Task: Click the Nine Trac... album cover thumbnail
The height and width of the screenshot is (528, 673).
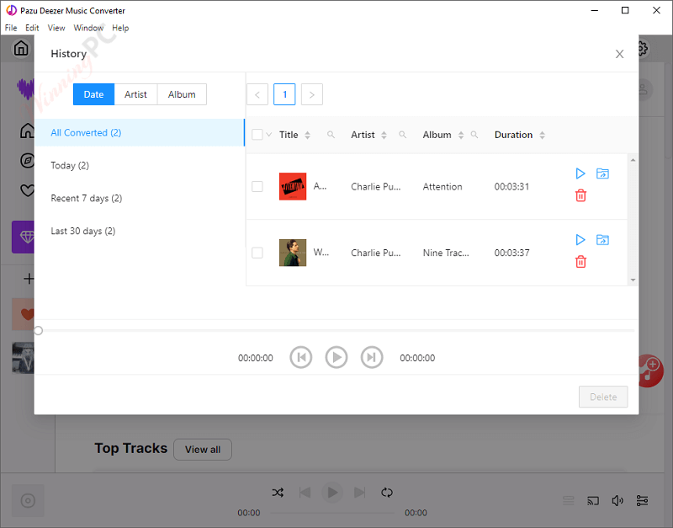Action: (293, 253)
